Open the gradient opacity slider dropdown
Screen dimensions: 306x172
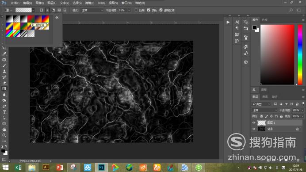pos(129,10)
